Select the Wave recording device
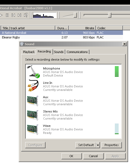 (x=73, y=129)
